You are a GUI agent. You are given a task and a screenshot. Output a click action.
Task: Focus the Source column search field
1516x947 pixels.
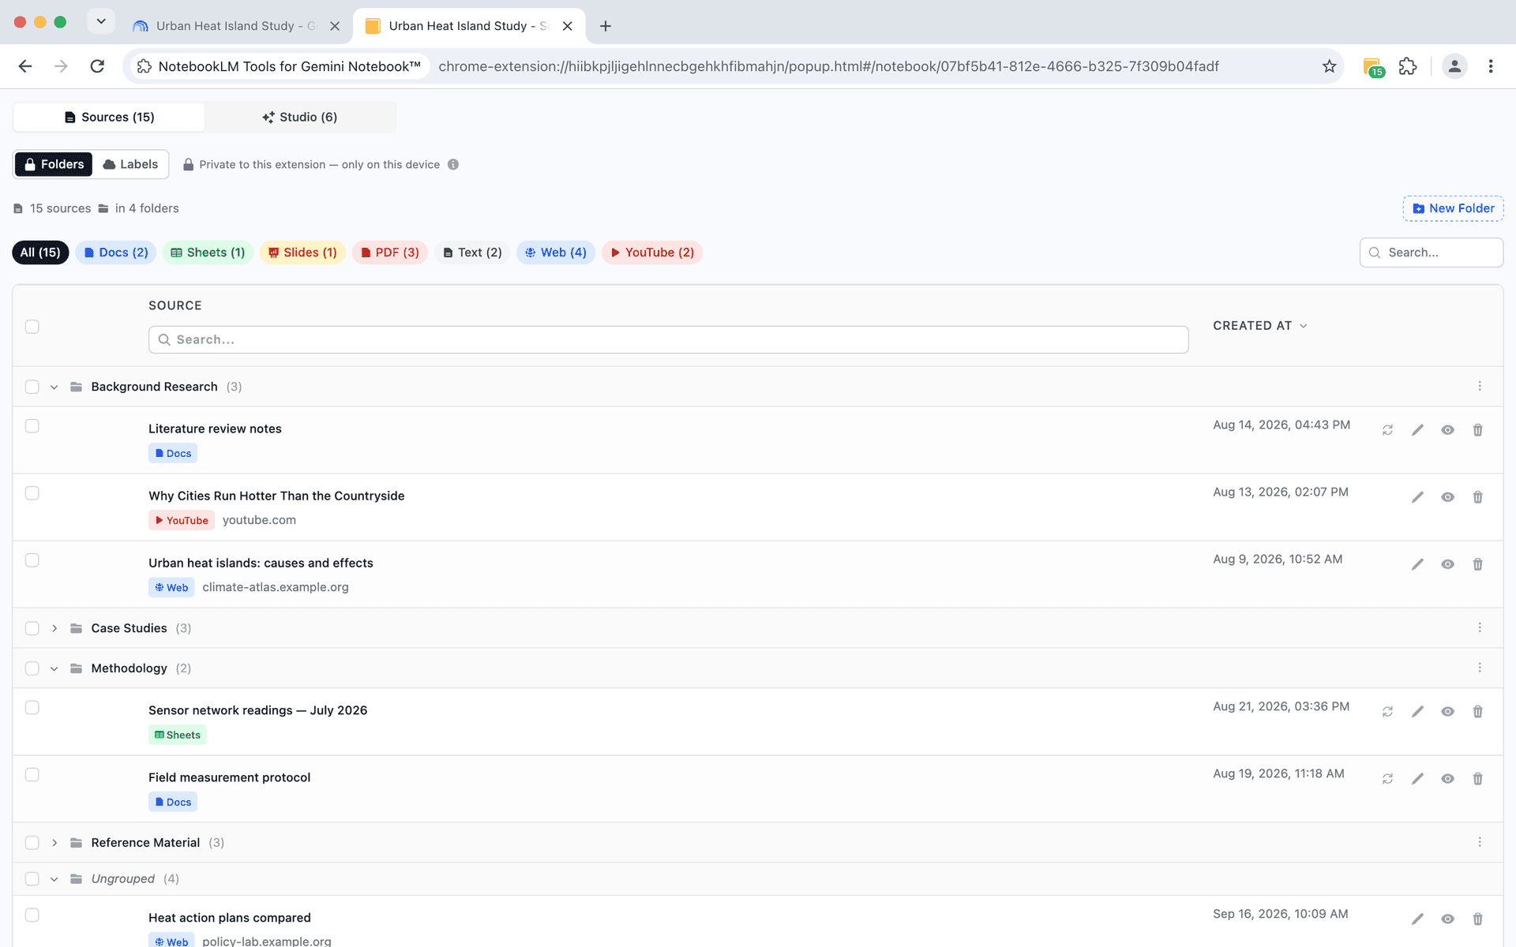(668, 339)
